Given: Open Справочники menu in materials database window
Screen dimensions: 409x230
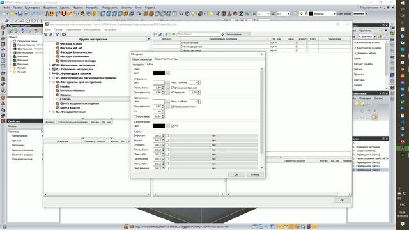Looking at the screenshot, I should [73, 29].
